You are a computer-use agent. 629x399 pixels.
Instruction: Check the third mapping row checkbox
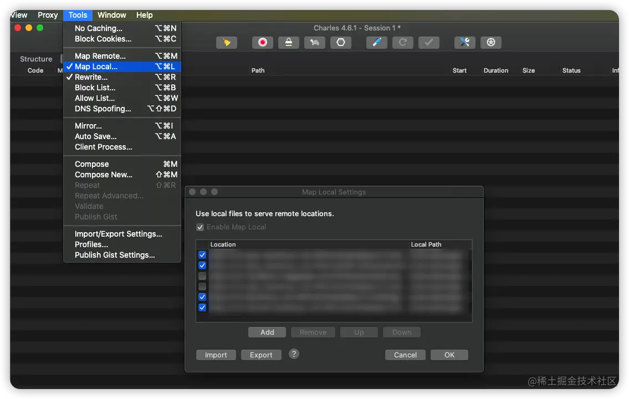point(202,276)
